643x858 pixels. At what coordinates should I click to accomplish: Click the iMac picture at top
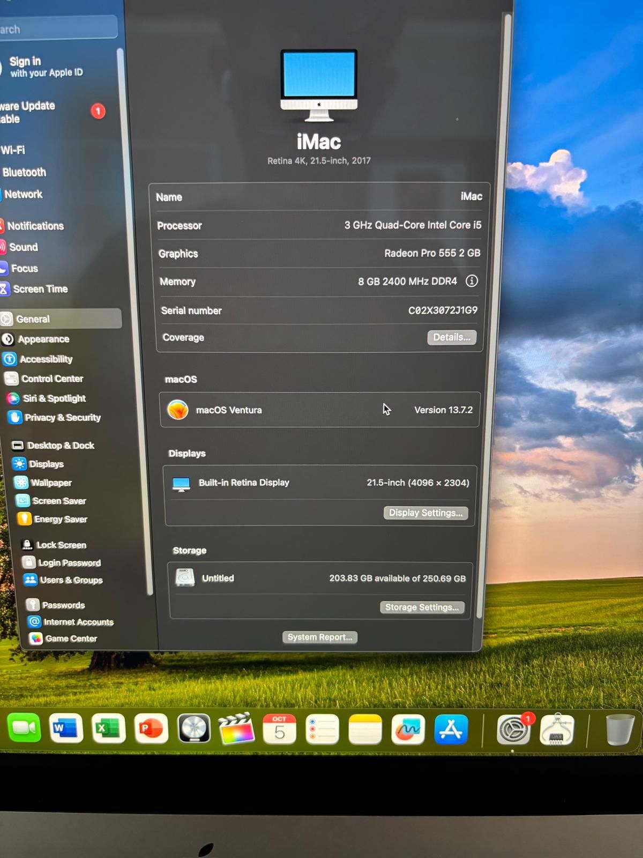coord(319,86)
